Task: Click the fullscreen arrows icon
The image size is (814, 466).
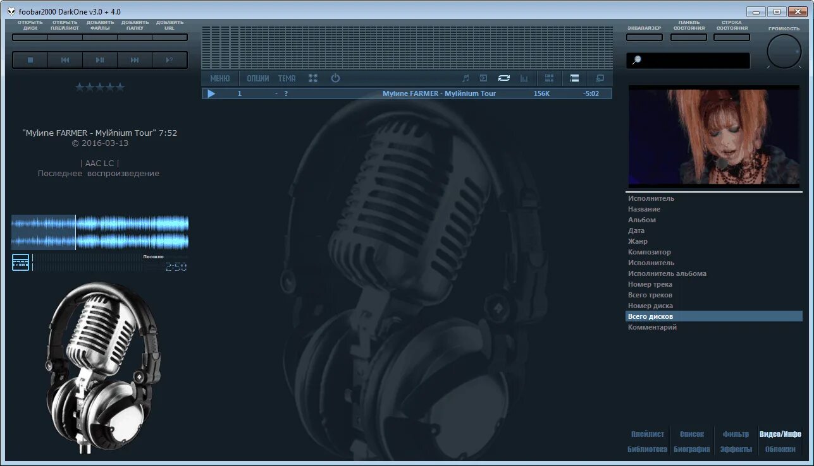Action: click(313, 78)
